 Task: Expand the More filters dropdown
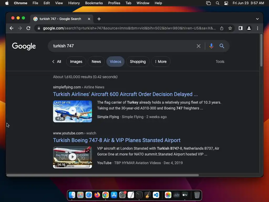tap(161, 62)
